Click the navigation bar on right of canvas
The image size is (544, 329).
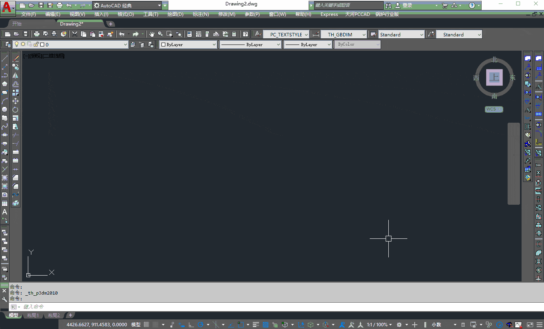(x=513, y=164)
